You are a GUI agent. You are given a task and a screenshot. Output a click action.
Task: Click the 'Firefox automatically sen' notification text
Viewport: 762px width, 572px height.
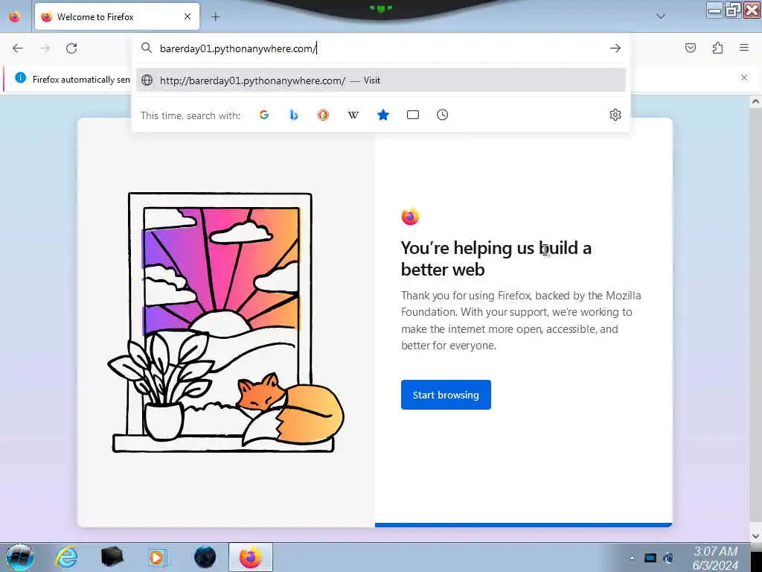tap(81, 79)
